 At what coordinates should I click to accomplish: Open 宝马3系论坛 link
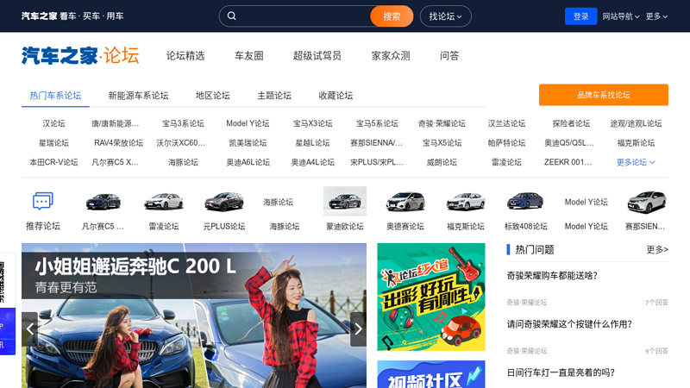tap(183, 123)
